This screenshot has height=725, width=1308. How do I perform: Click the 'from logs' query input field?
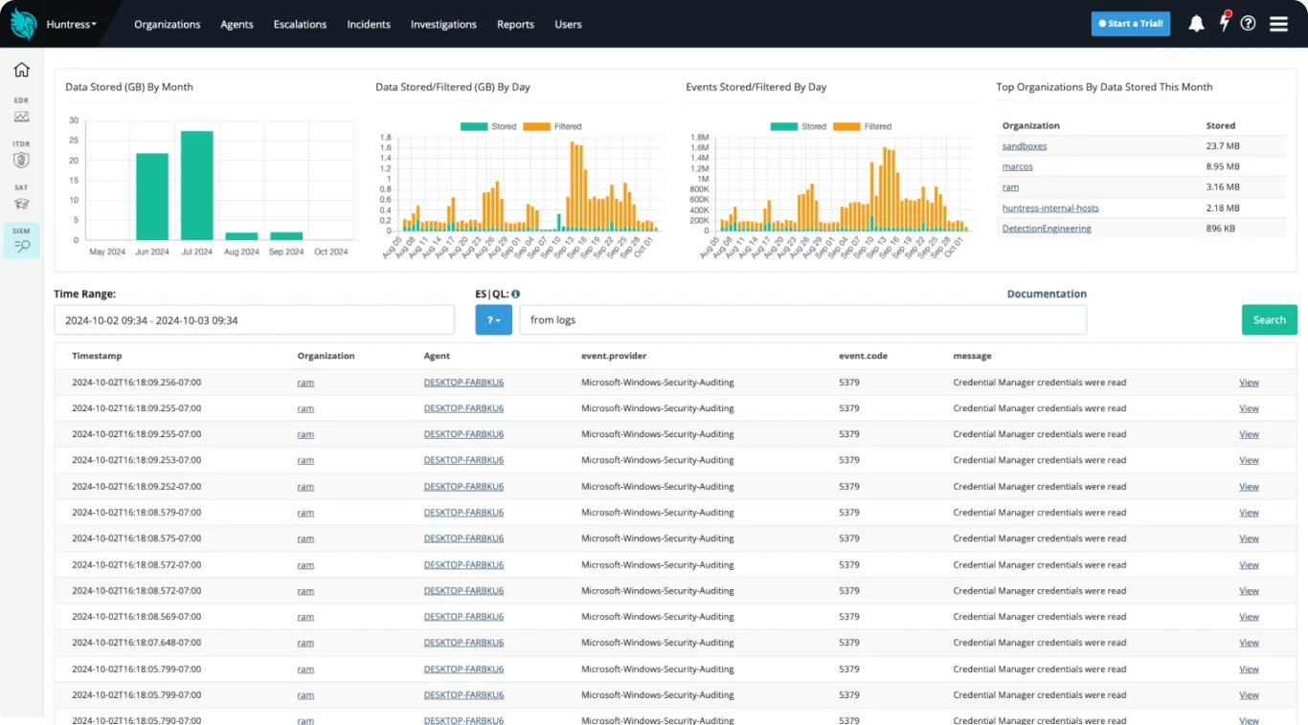pos(802,319)
